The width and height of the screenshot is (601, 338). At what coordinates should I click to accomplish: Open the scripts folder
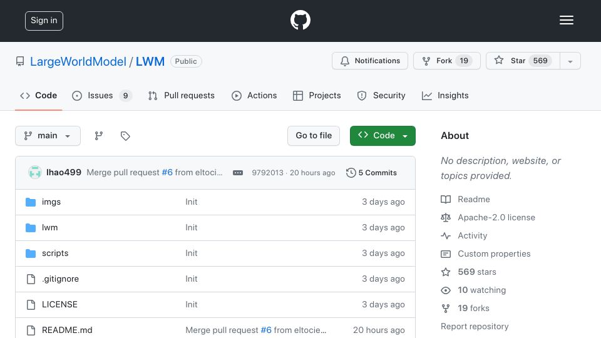tap(55, 253)
